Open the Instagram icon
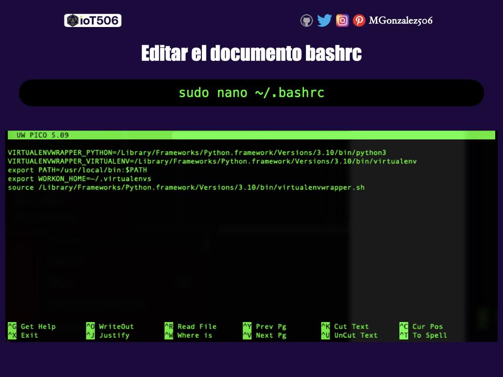Image resolution: width=503 pixels, height=377 pixels. [x=342, y=21]
